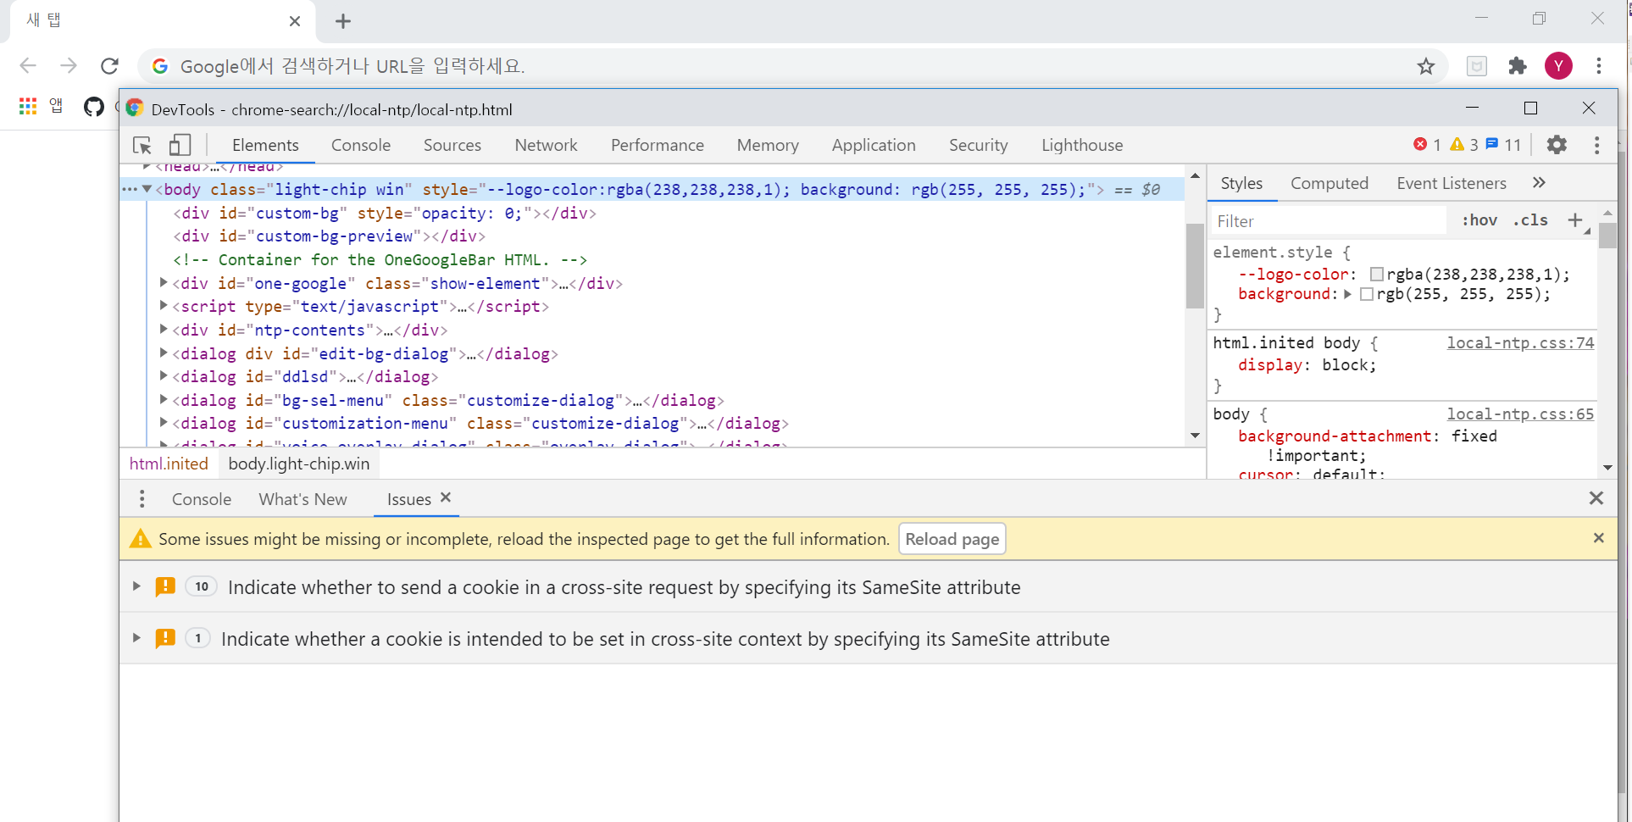This screenshot has width=1632, height=822.
Task: Expand the ddlsd dialog node
Action: tap(164, 376)
